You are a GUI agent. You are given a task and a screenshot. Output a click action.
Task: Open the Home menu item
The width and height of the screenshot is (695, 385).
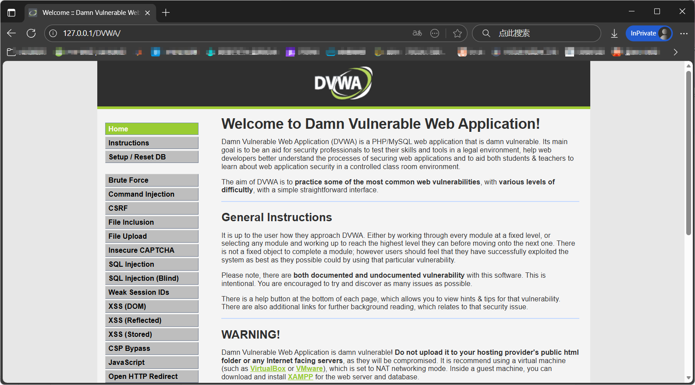(152, 129)
